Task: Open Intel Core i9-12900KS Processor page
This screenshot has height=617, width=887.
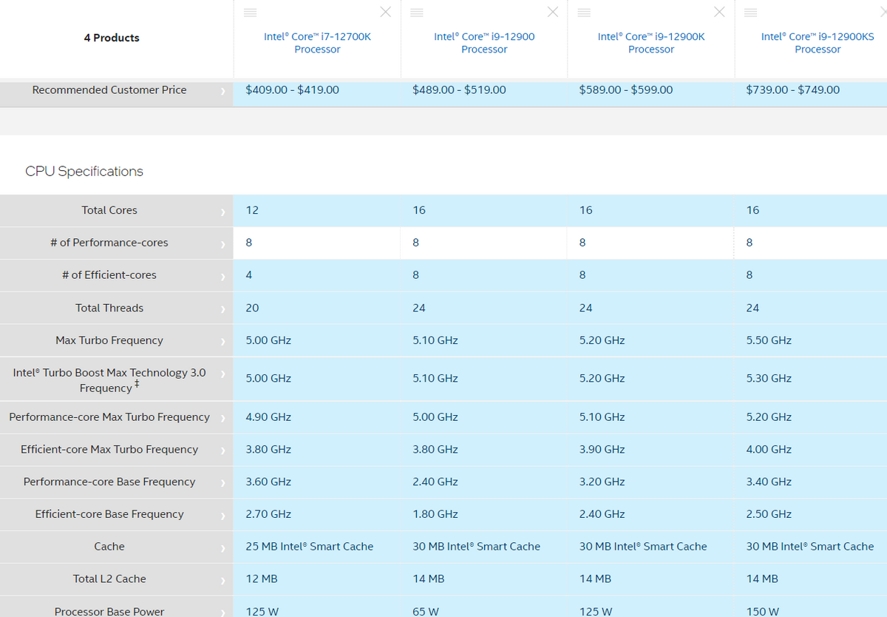Action: [818, 43]
